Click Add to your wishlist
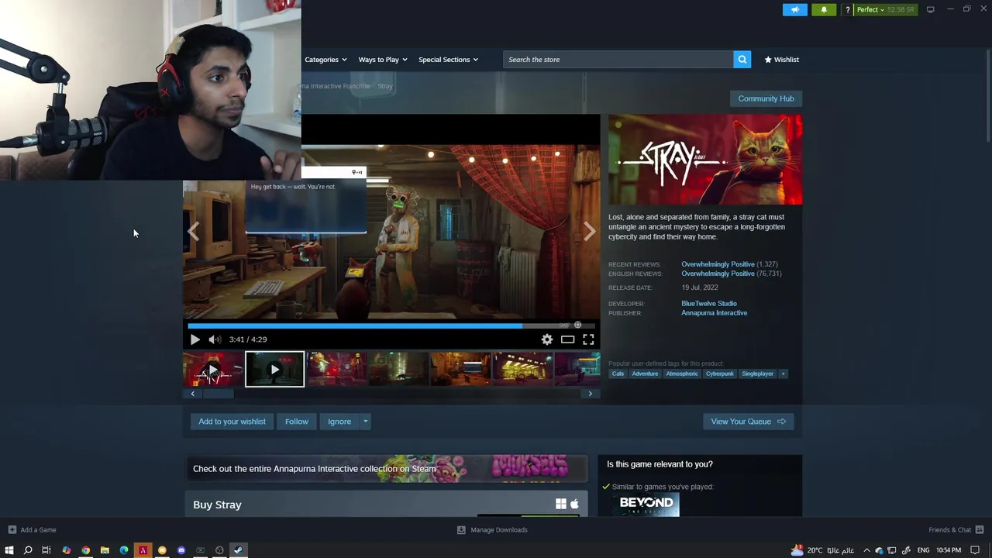This screenshot has height=558, width=992. [232, 422]
